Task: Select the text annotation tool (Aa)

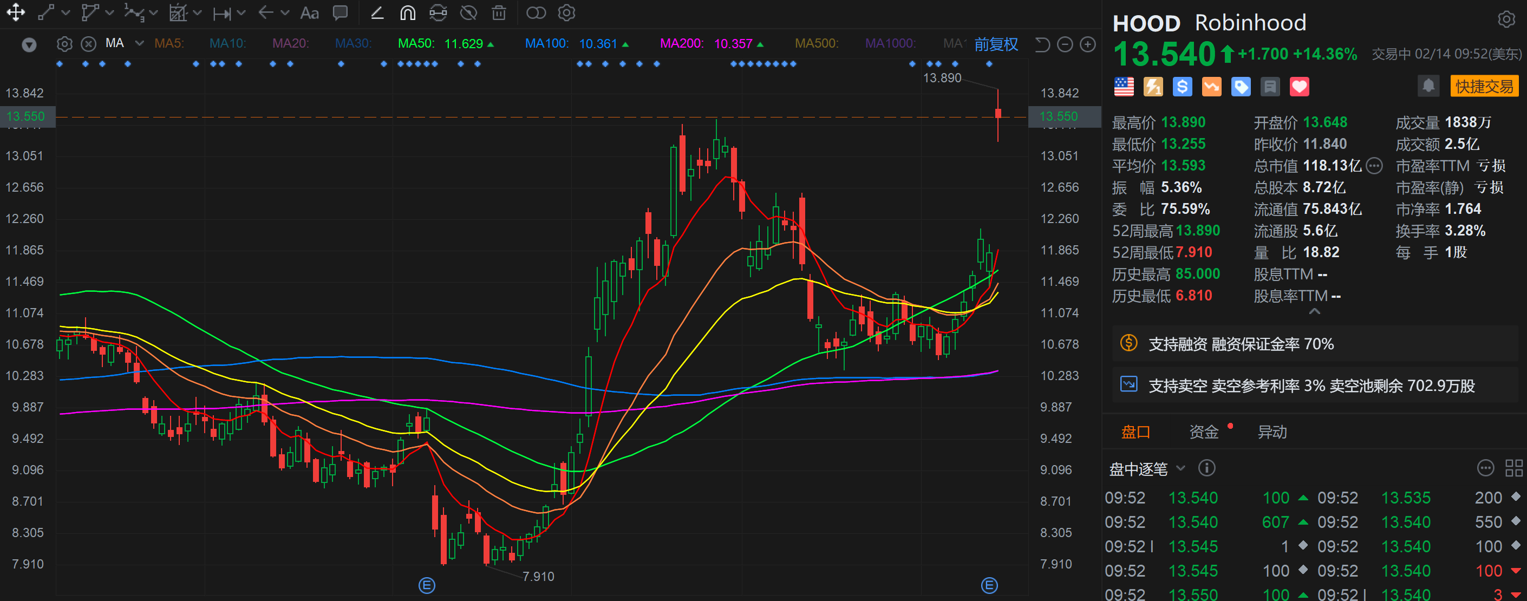Action: [x=309, y=13]
